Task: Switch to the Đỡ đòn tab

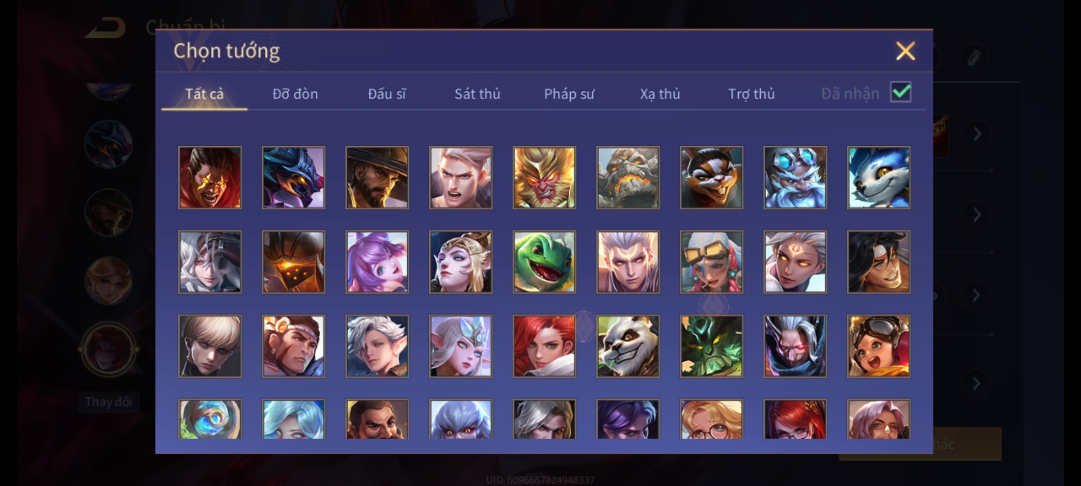Action: (295, 94)
